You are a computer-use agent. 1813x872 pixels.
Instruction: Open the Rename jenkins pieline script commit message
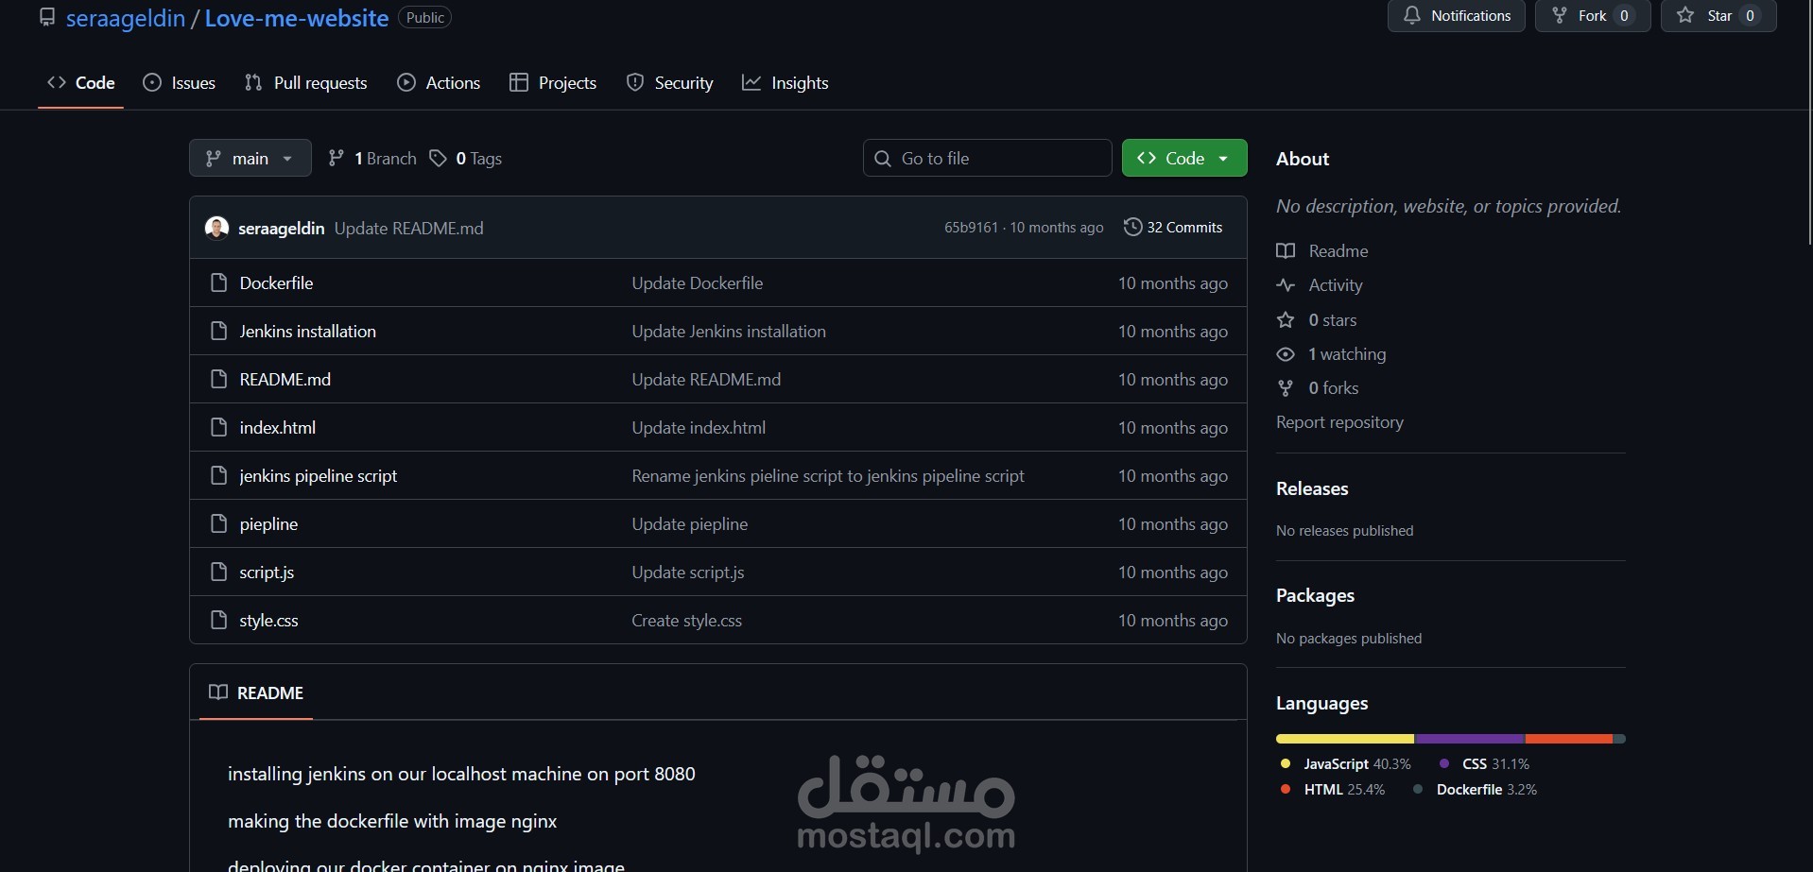(828, 475)
